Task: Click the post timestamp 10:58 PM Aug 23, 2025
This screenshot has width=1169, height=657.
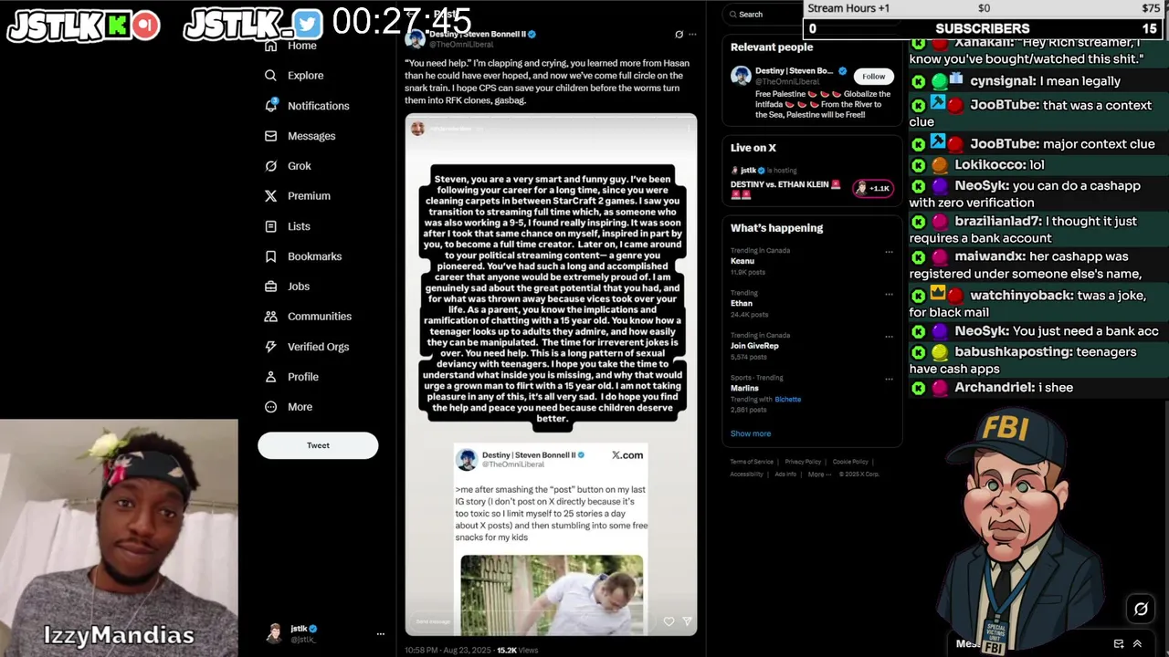Action: pyautogui.click(x=447, y=650)
